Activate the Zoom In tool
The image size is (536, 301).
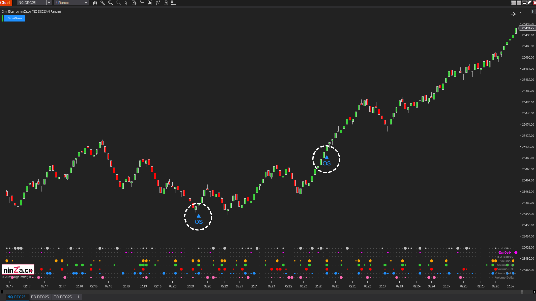[x=110, y=3]
